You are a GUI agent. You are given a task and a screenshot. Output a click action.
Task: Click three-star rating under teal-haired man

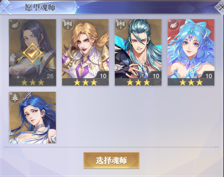coord(138,82)
